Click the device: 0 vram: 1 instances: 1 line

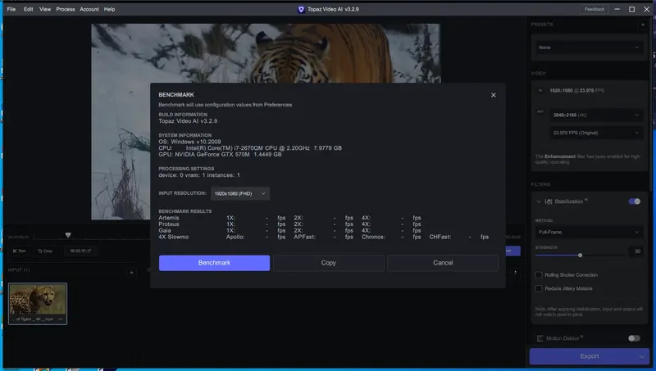point(199,175)
